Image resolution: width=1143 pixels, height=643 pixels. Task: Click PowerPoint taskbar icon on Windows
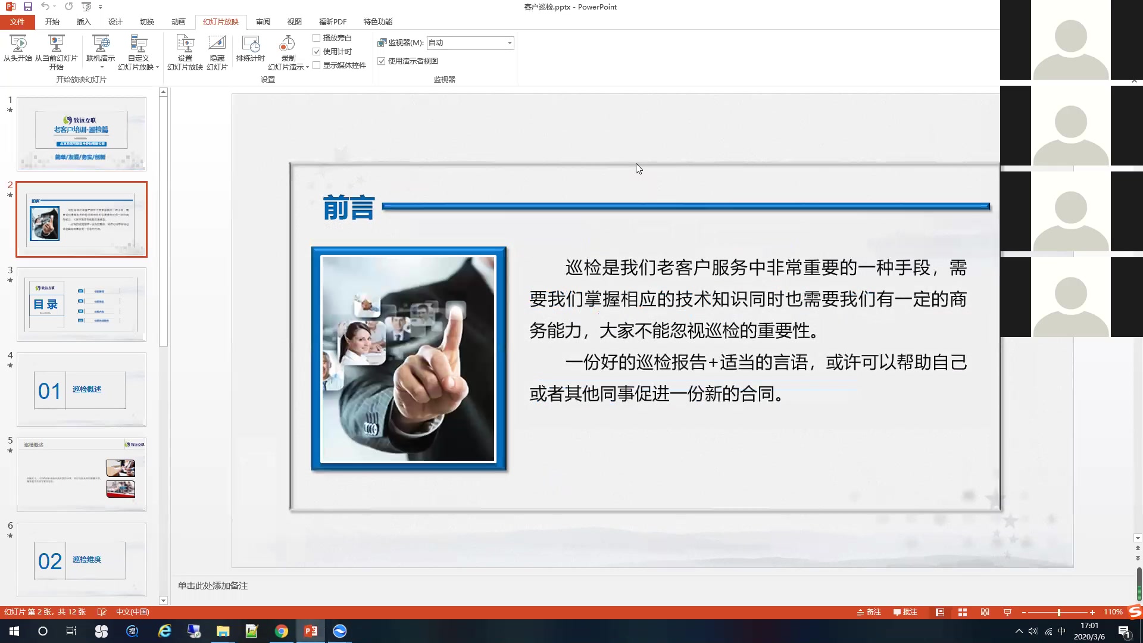point(310,630)
